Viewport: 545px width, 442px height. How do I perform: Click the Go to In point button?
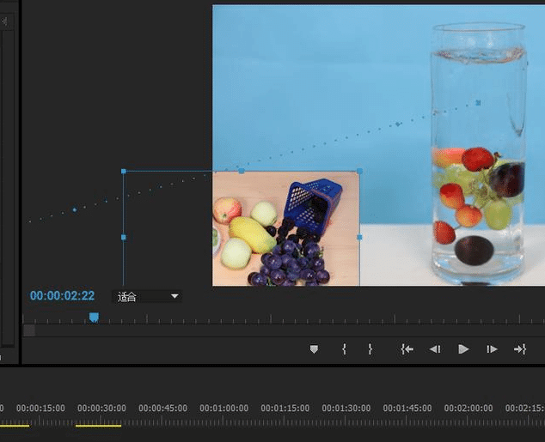[407, 349]
